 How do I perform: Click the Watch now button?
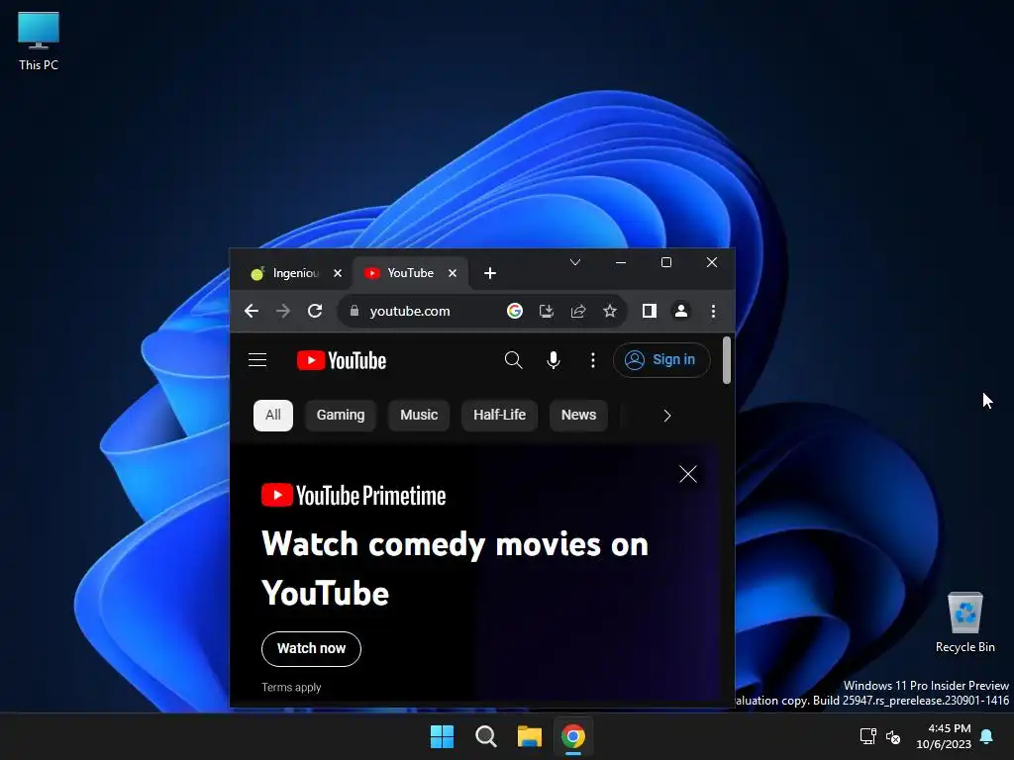[x=311, y=648]
